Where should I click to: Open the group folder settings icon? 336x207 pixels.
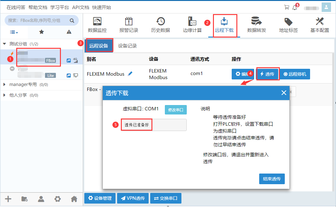[x=24, y=199]
